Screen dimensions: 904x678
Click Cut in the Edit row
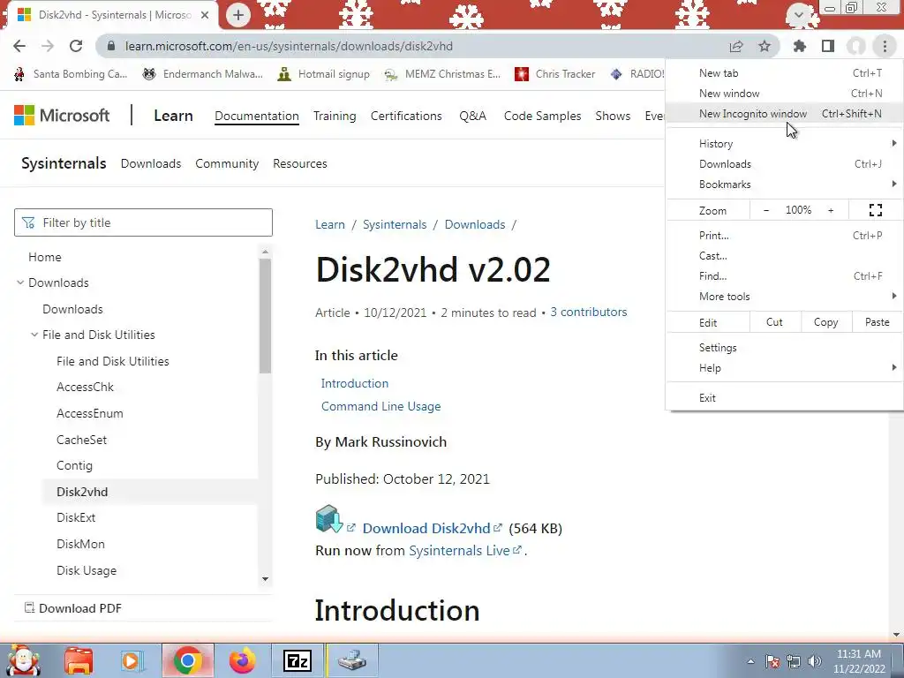[775, 322]
